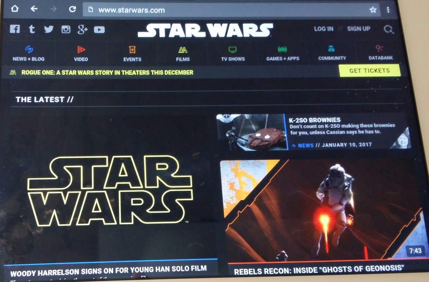Navigate back in the browser

pos(34,9)
